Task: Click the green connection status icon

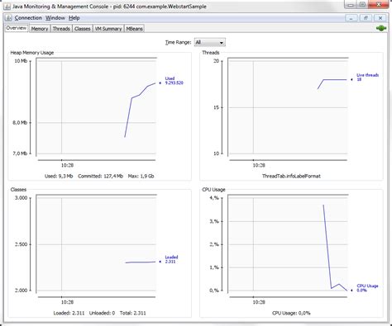Action: [x=381, y=28]
